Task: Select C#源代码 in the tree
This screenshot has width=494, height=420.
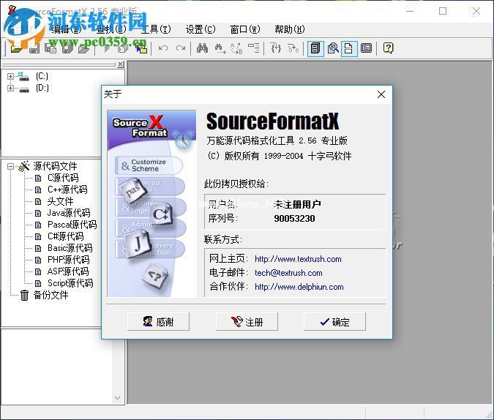Action: pyautogui.click(x=66, y=236)
